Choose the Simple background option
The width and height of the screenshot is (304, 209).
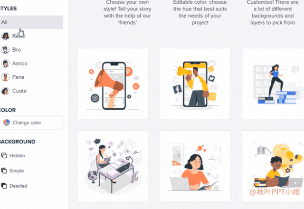(x=17, y=171)
